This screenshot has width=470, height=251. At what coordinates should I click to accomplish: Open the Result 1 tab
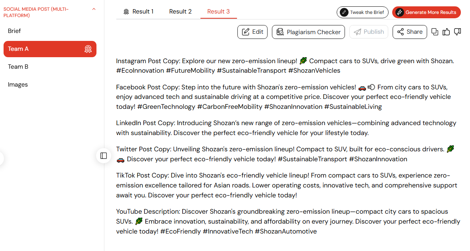[x=139, y=12]
